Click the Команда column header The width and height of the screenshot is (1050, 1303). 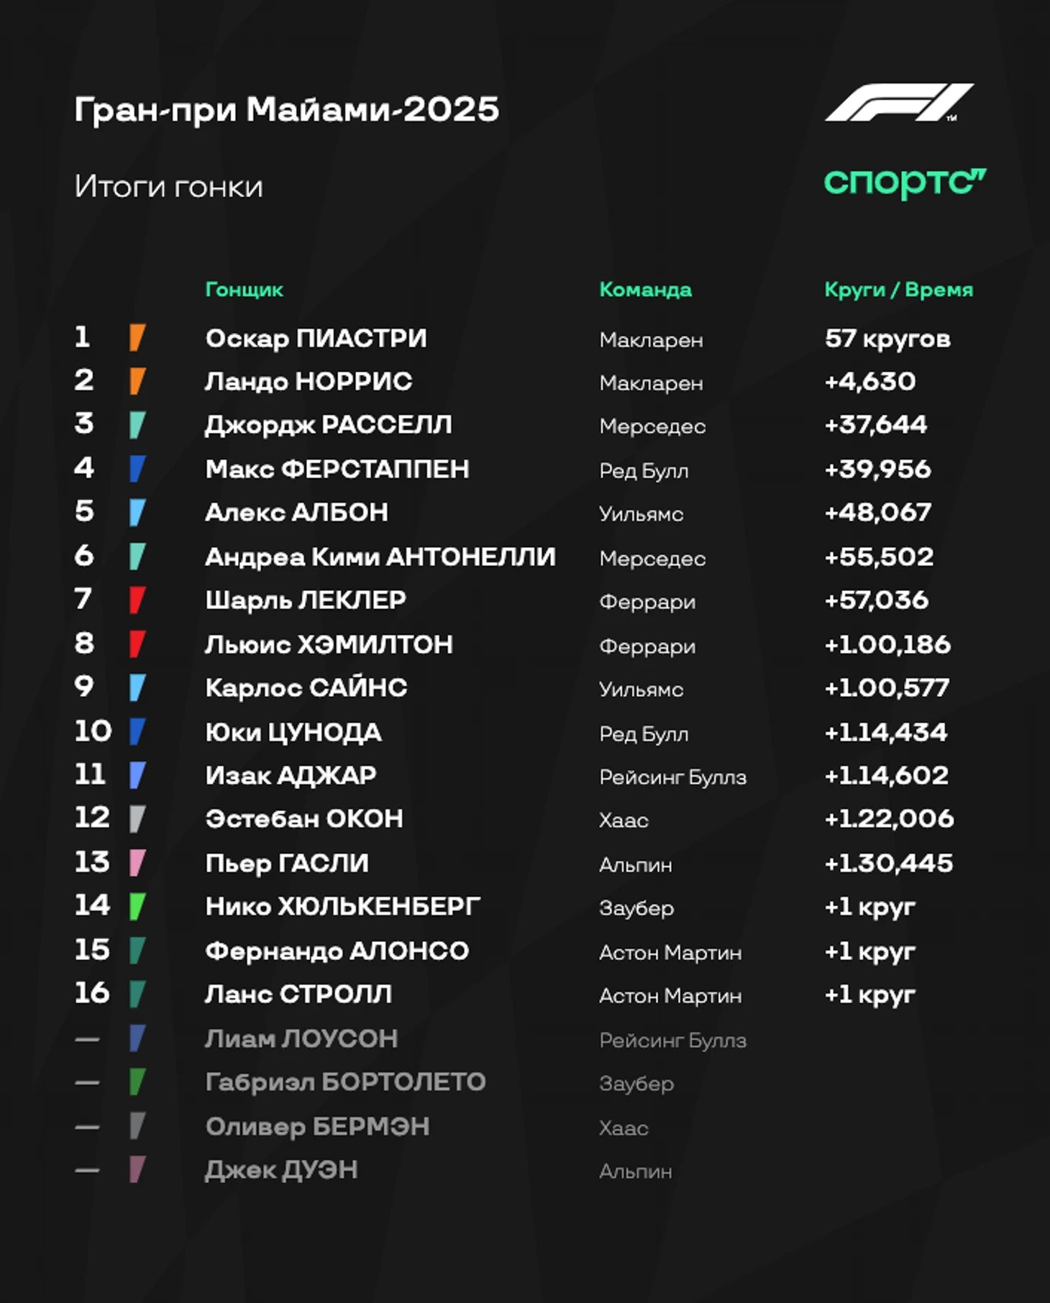pos(645,289)
